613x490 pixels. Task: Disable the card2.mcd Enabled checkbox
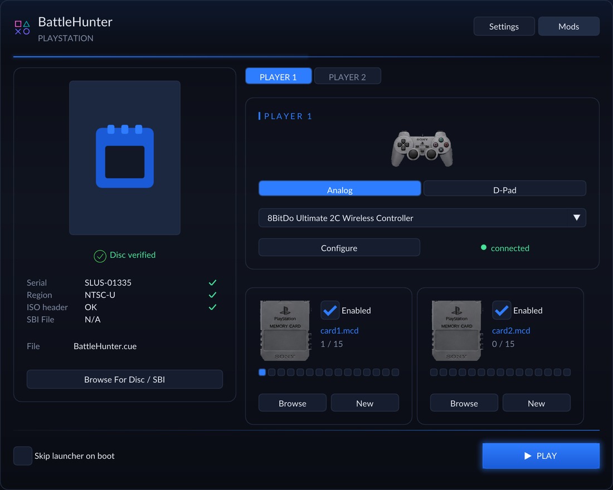[502, 310]
